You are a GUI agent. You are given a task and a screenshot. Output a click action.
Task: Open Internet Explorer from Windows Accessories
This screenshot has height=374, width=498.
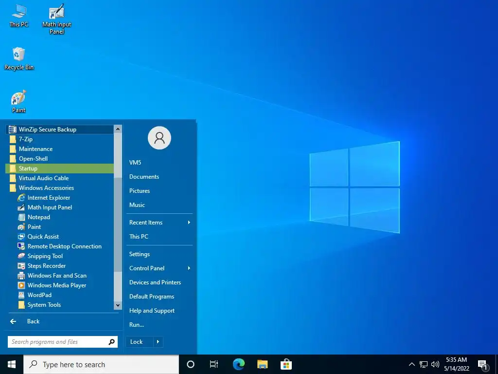(59, 198)
